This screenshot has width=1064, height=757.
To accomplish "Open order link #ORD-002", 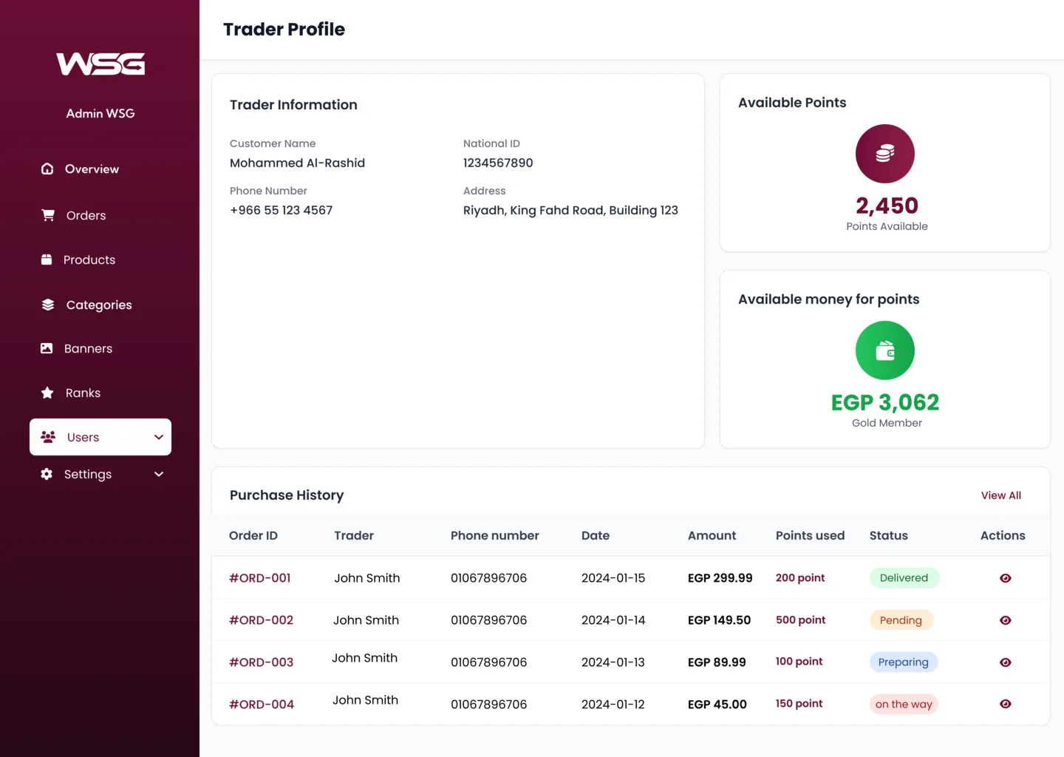I will coord(261,620).
